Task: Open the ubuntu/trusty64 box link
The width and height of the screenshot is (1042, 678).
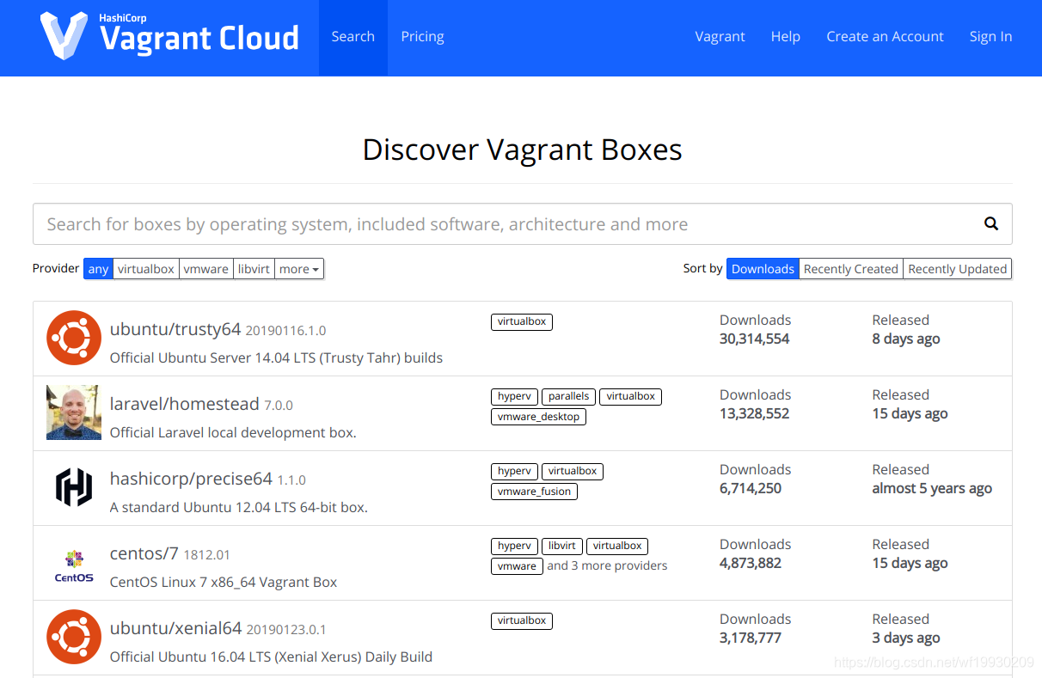Action: click(x=175, y=329)
